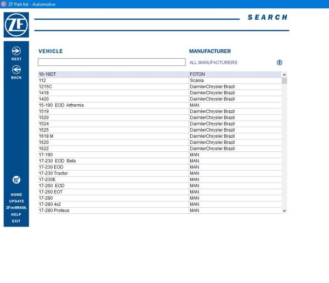Click the MANUFACTURER column heading
Screen dimensions: 329x283
pyautogui.click(x=210, y=51)
